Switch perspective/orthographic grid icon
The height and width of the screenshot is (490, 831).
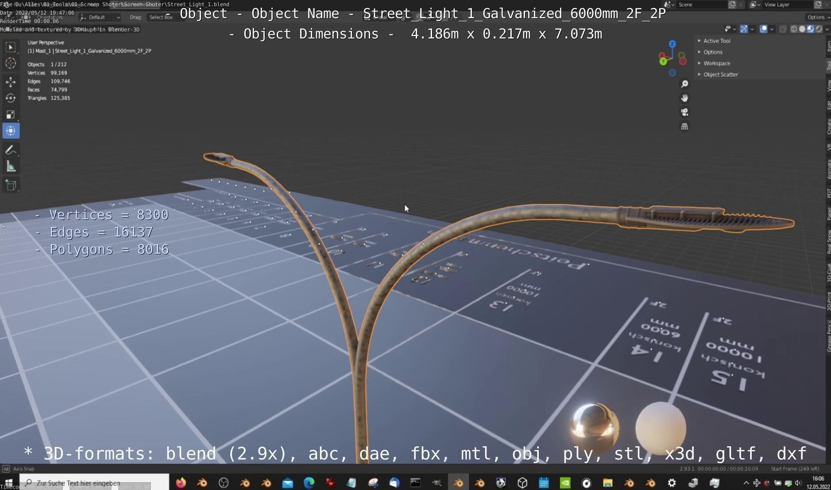point(684,126)
